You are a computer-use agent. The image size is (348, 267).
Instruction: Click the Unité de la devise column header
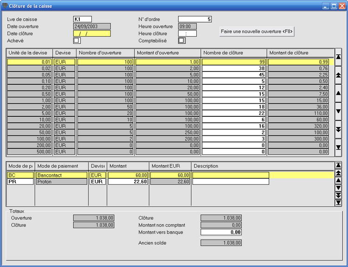click(x=29, y=53)
